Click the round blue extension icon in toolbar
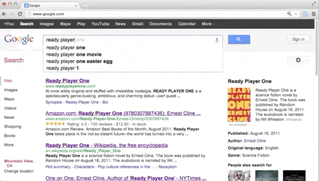 [x=304, y=14]
